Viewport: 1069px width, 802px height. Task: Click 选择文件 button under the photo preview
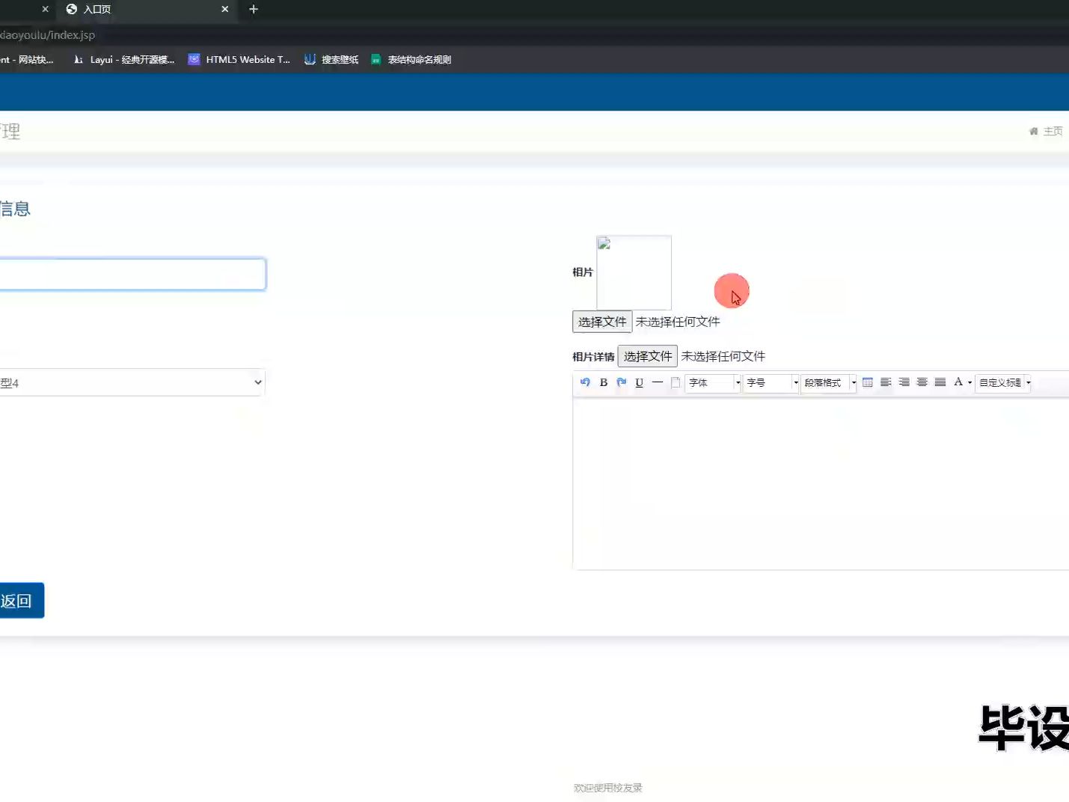click(x=602, y=322)
